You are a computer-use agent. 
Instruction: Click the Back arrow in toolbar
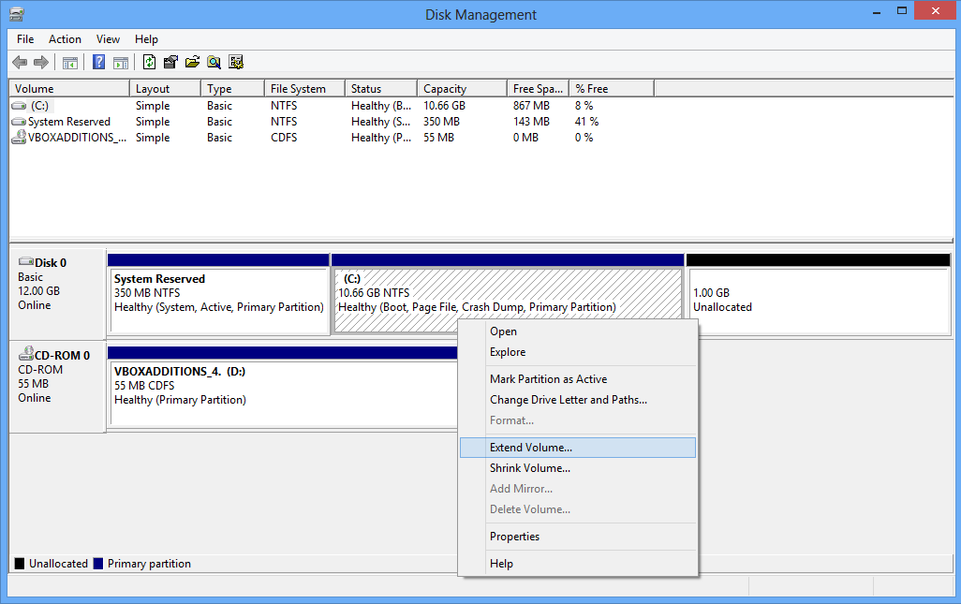(x=20, y=63)
